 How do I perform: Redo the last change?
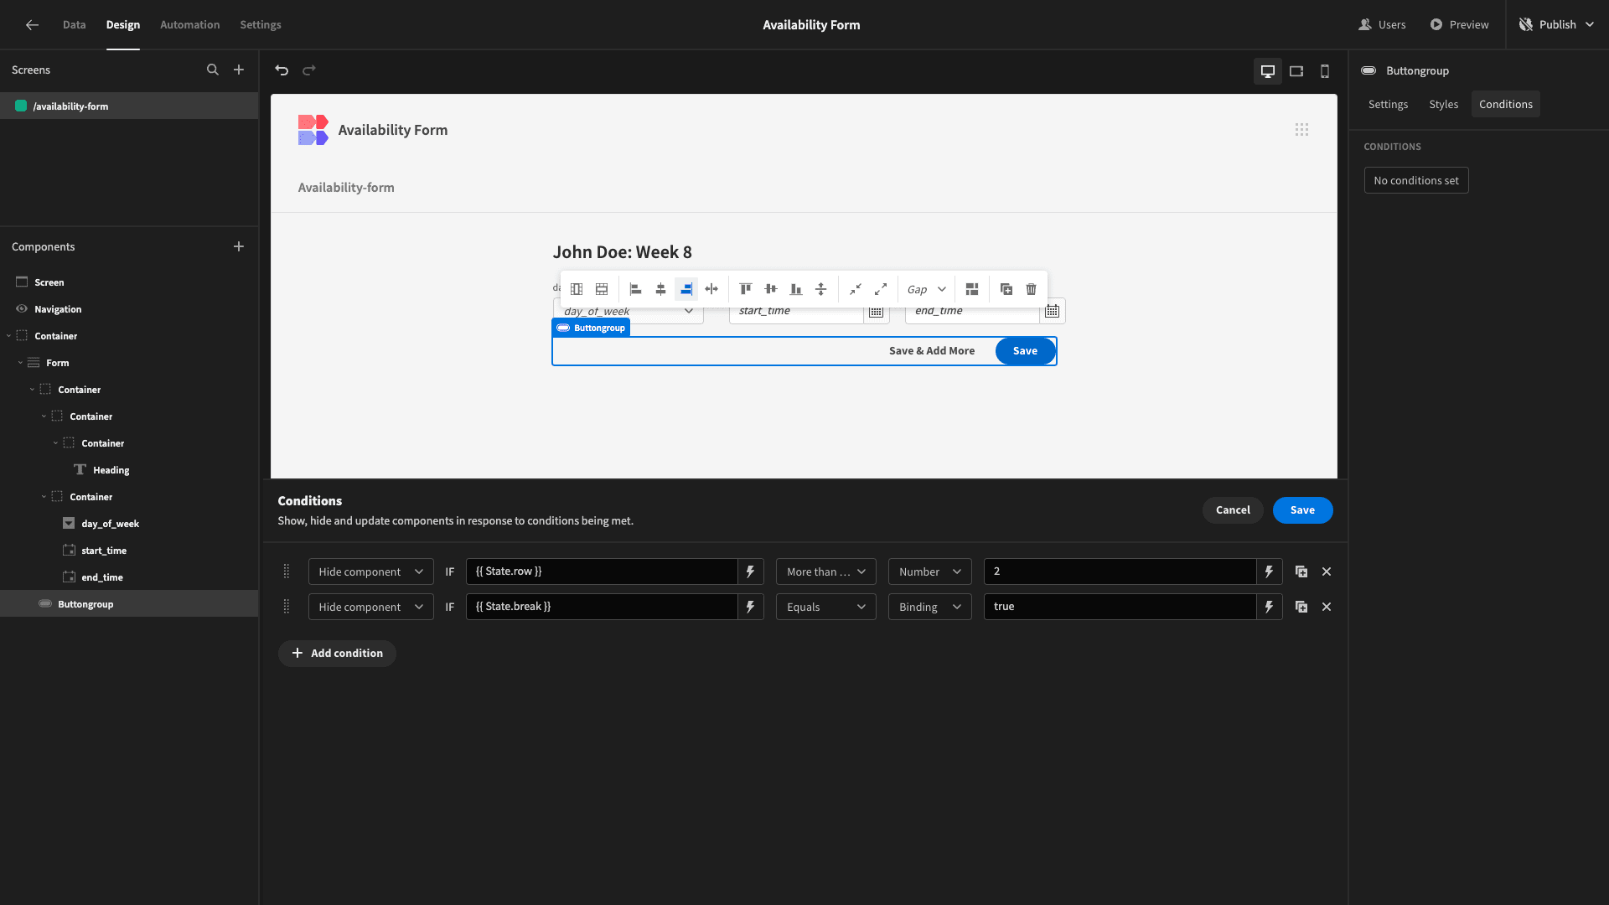tap(309, 70)
